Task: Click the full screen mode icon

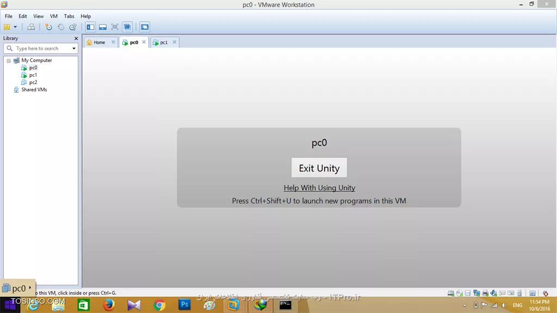Action: (115, 27)
